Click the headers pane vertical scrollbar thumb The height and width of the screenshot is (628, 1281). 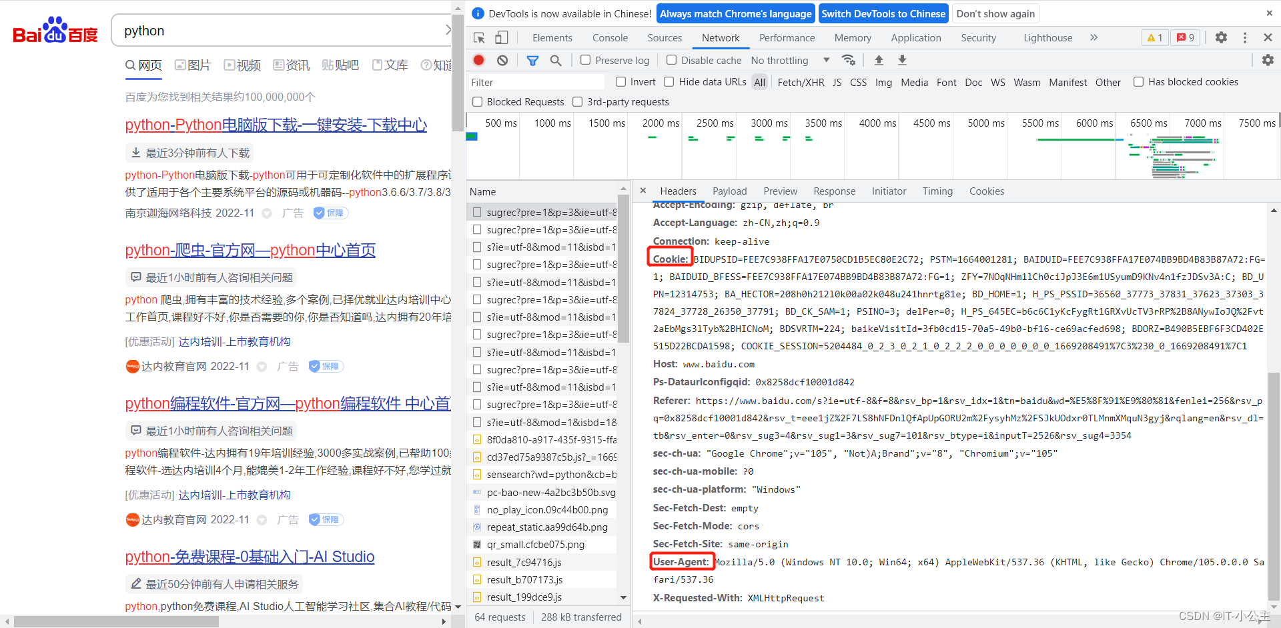tap(1274, 486)
